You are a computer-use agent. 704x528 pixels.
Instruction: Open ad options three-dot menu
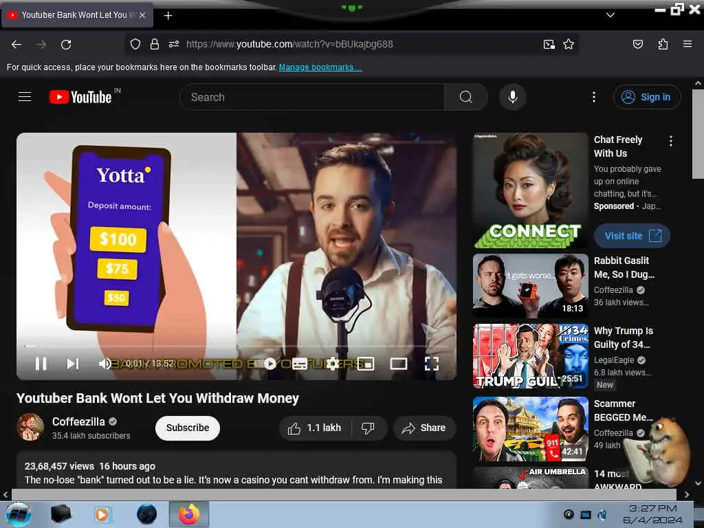pyautogui.click(x=671, y=141)
